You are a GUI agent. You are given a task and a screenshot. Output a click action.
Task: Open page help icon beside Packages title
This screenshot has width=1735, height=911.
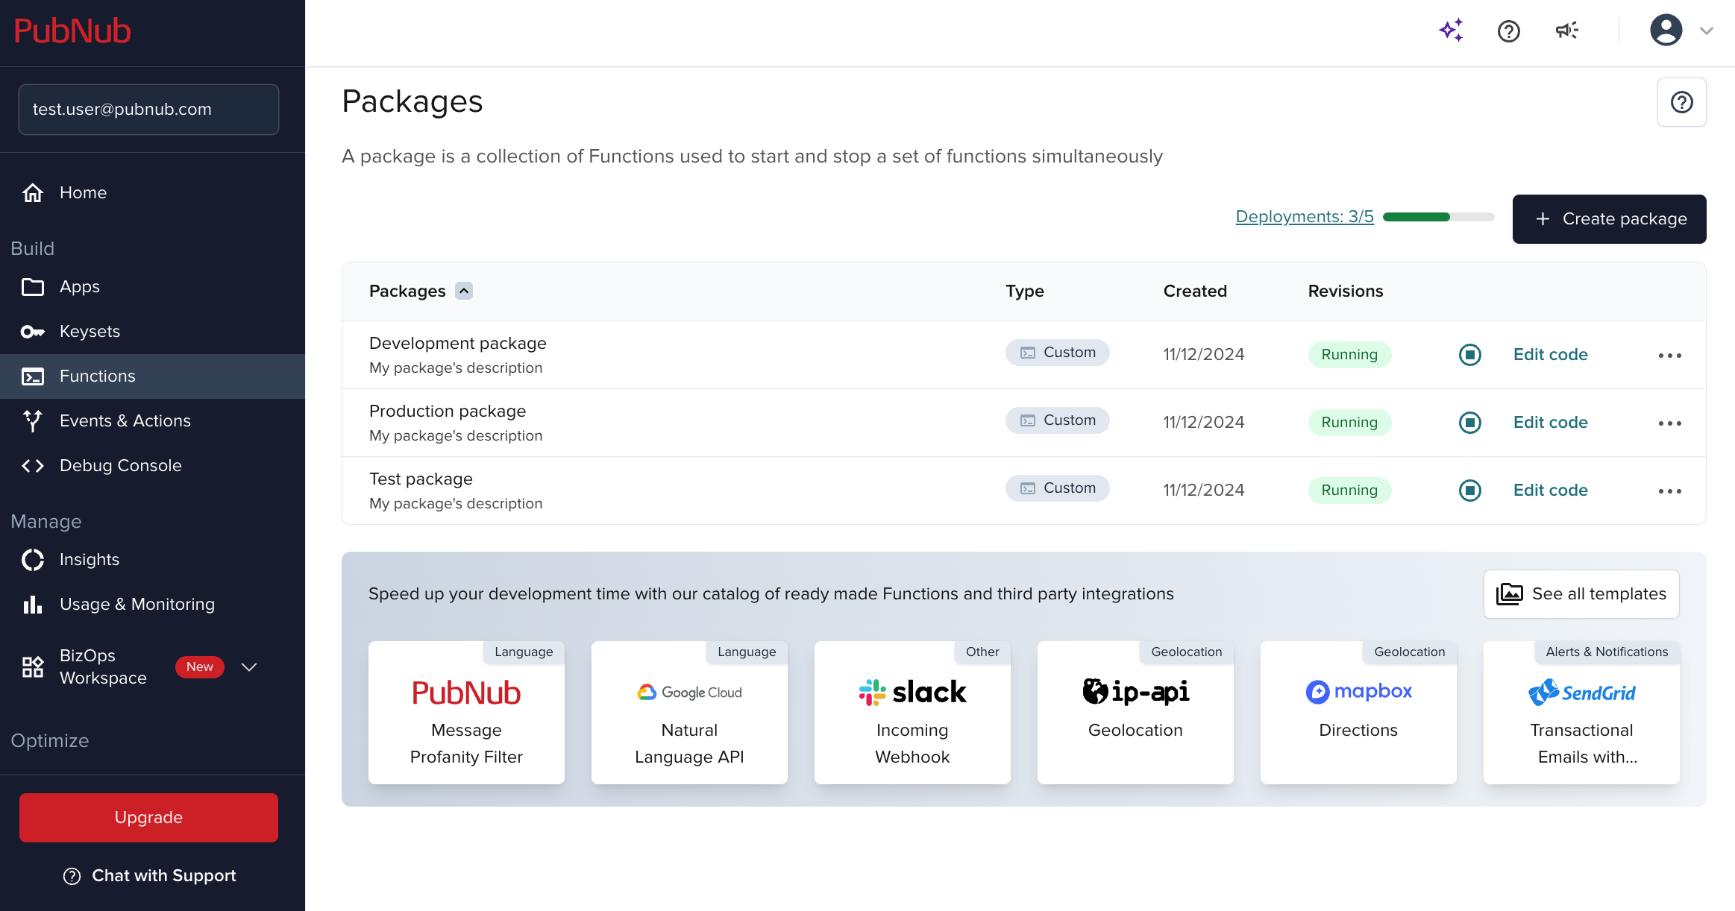[1681, 102]
